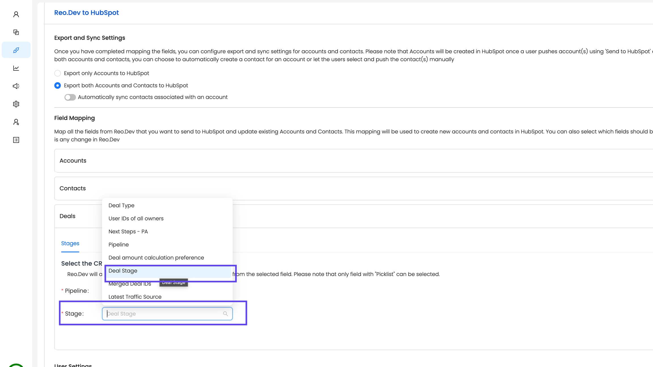Open the list report sidebar icon
This screenshot has height=367, width=653.
pos(16,140)
